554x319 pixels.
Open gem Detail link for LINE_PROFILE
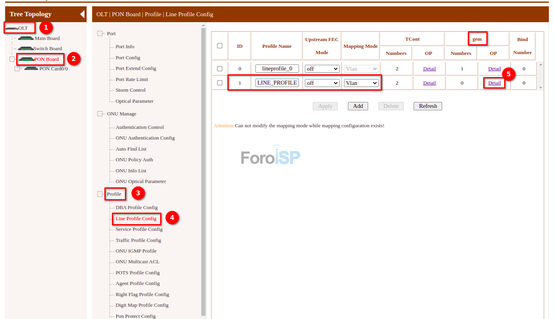tap(494, 83)
